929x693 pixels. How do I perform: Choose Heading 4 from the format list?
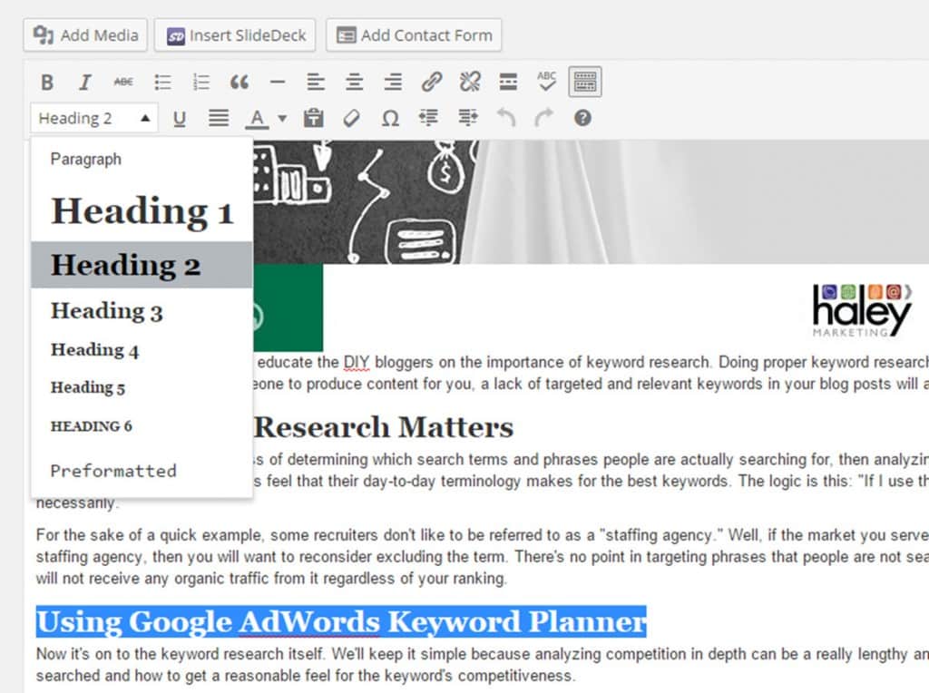coord(142,350)
